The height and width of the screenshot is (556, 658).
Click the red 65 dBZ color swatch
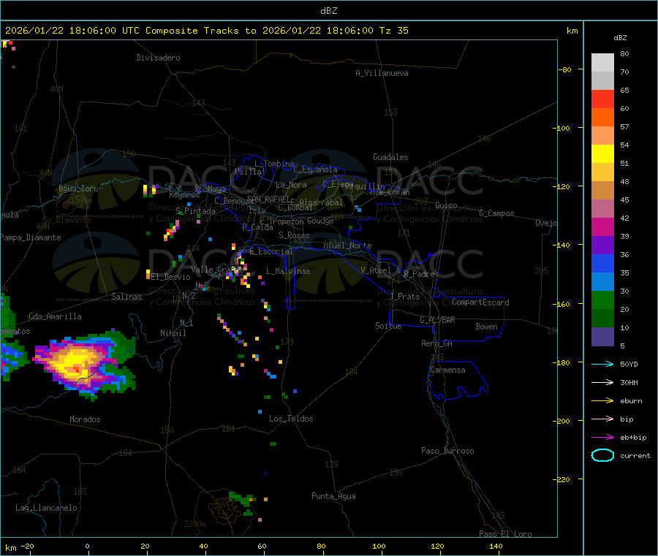[602, 99]
